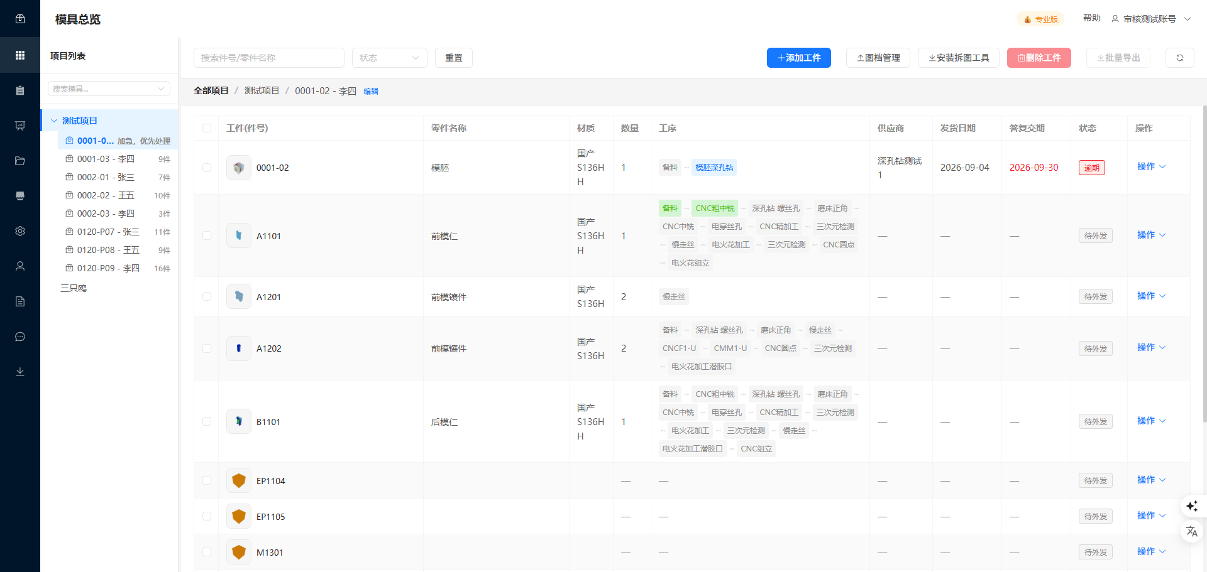
Task: Click the 添加工件 button
Action: pos(799,58)
